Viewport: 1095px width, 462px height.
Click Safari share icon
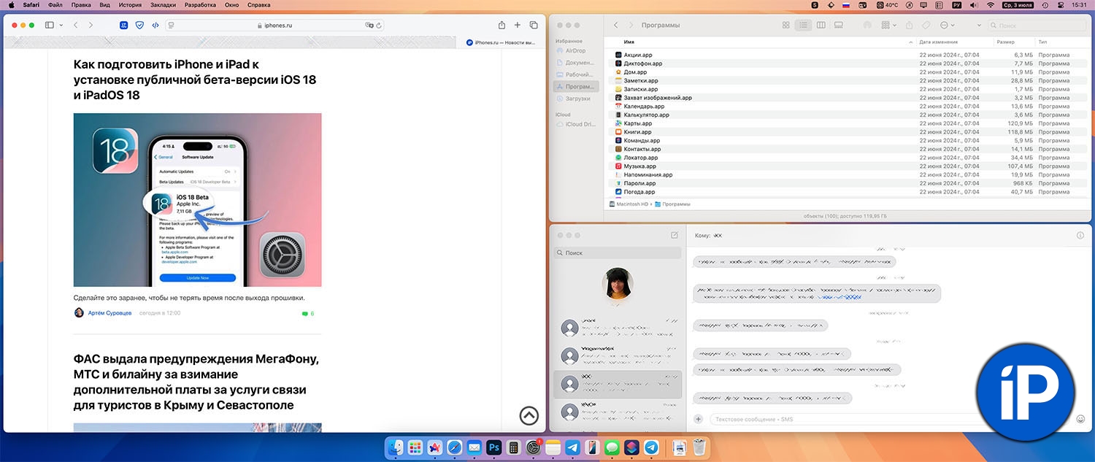pos(502,25)
